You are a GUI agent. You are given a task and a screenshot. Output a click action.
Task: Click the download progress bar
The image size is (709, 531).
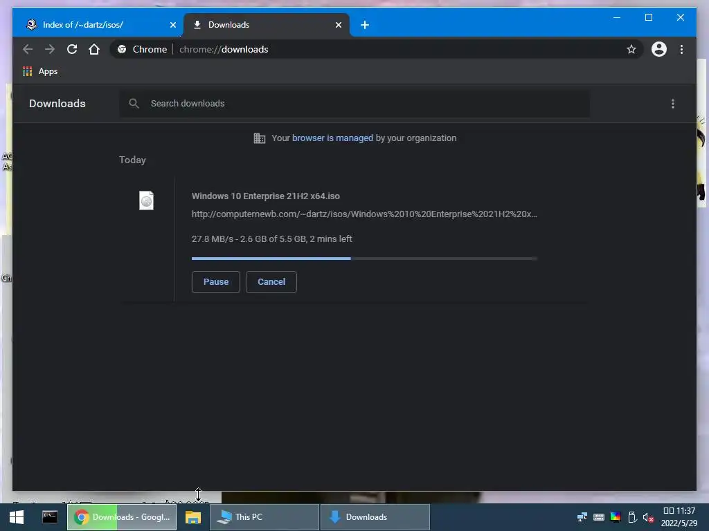click(364, 259)
